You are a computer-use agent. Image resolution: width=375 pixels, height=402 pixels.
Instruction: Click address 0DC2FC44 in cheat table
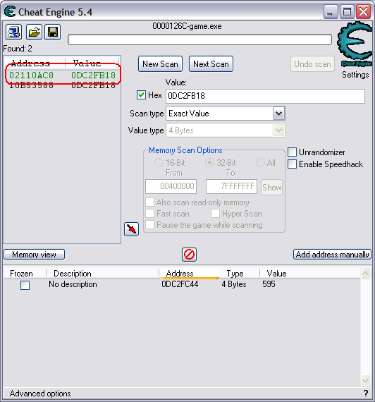pos(180,284)
